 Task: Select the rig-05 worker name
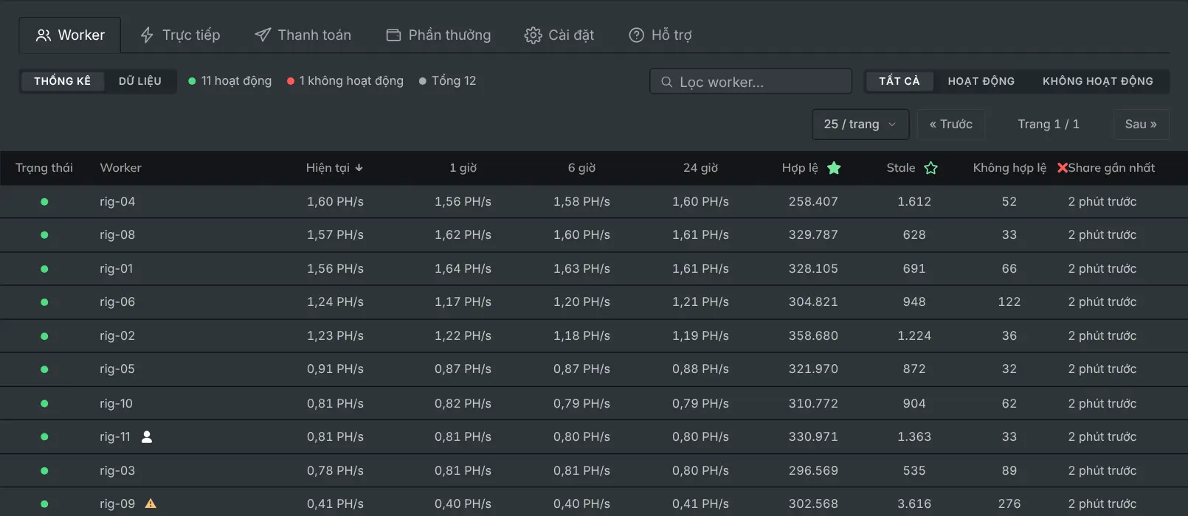coord(117,369)
